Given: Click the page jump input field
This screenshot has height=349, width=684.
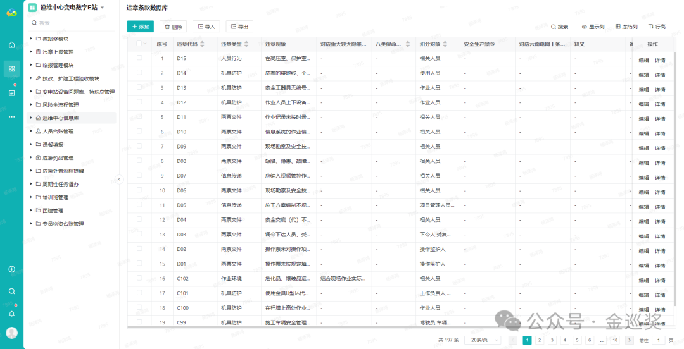Looking at the screenshot, I should tap(658, 340).
